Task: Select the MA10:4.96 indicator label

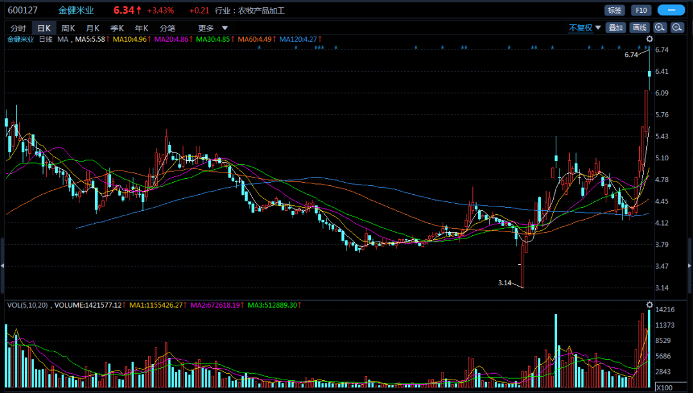Action: (130, 39)
